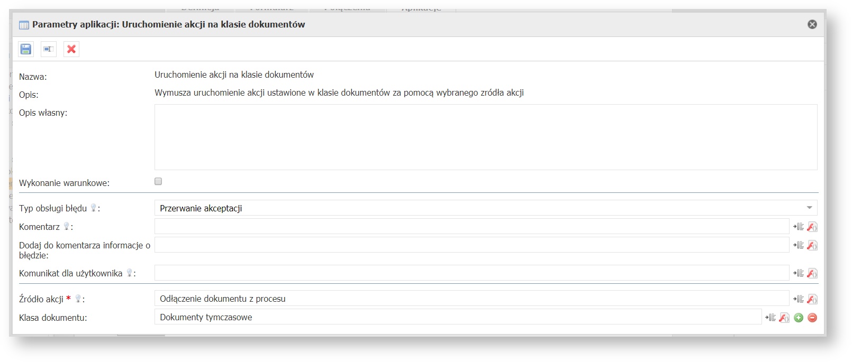Save the application parameters with the floppy-disk icon
Viewport: 852px width, 362px height.
coord(26,49)
